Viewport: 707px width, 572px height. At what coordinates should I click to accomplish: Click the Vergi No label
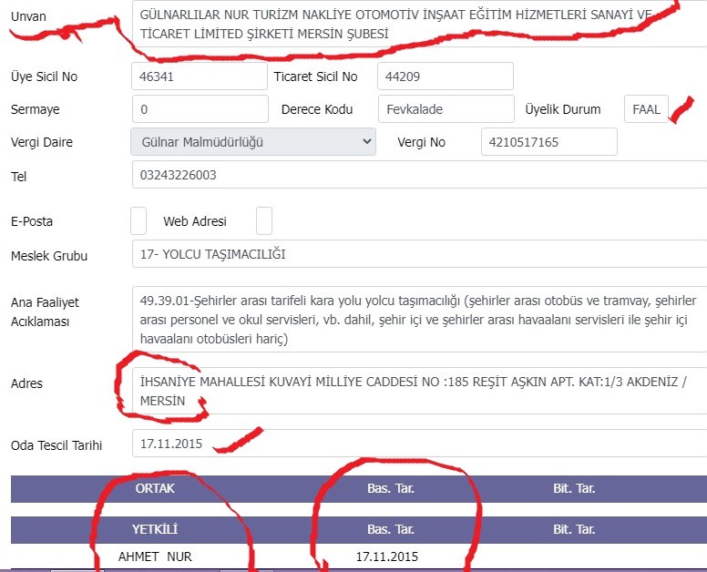click(x=421, y=142)
